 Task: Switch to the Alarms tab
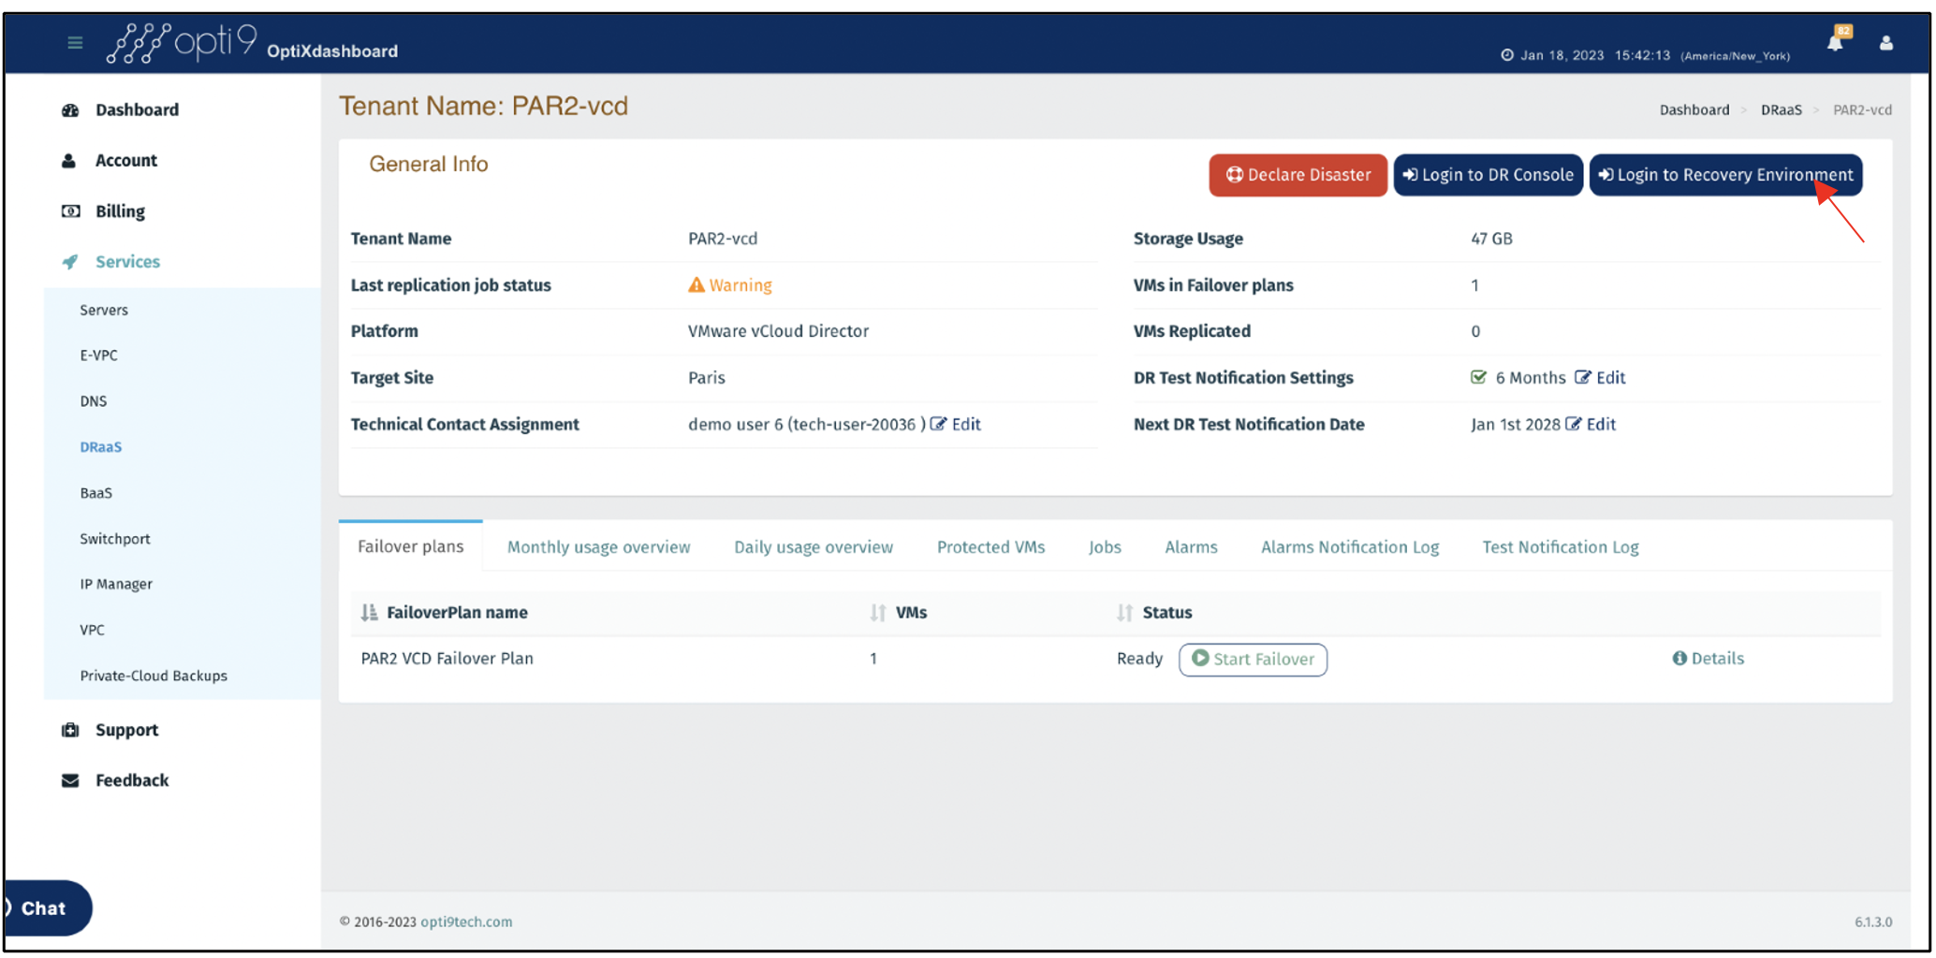click(1191, 547)
